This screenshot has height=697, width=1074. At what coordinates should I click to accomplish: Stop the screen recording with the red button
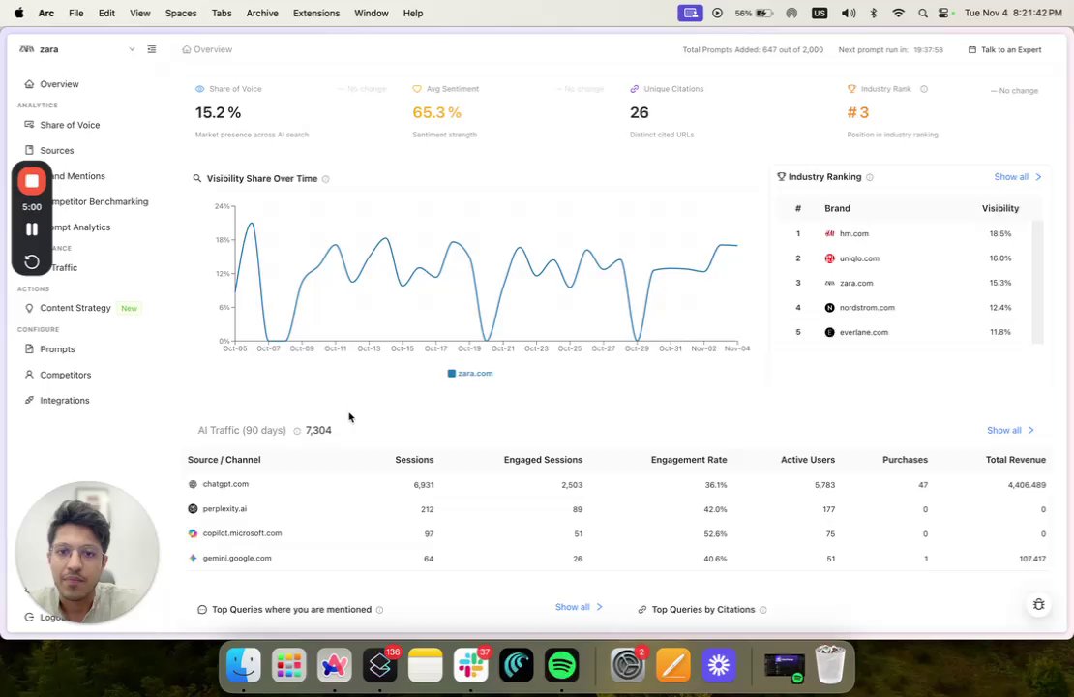click(x=32, y=181)
